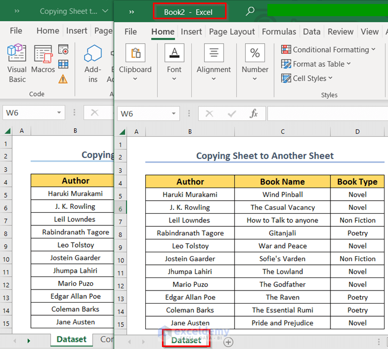388x349 pixels.
Task: Click the search magnifier in Book2 title bar
Action: (x=250, y=12)
